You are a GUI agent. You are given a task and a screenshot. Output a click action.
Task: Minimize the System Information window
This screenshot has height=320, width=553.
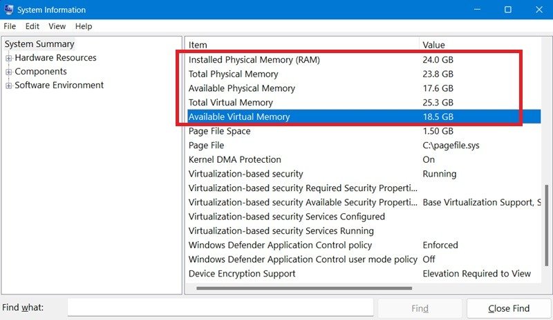point(477,10)
